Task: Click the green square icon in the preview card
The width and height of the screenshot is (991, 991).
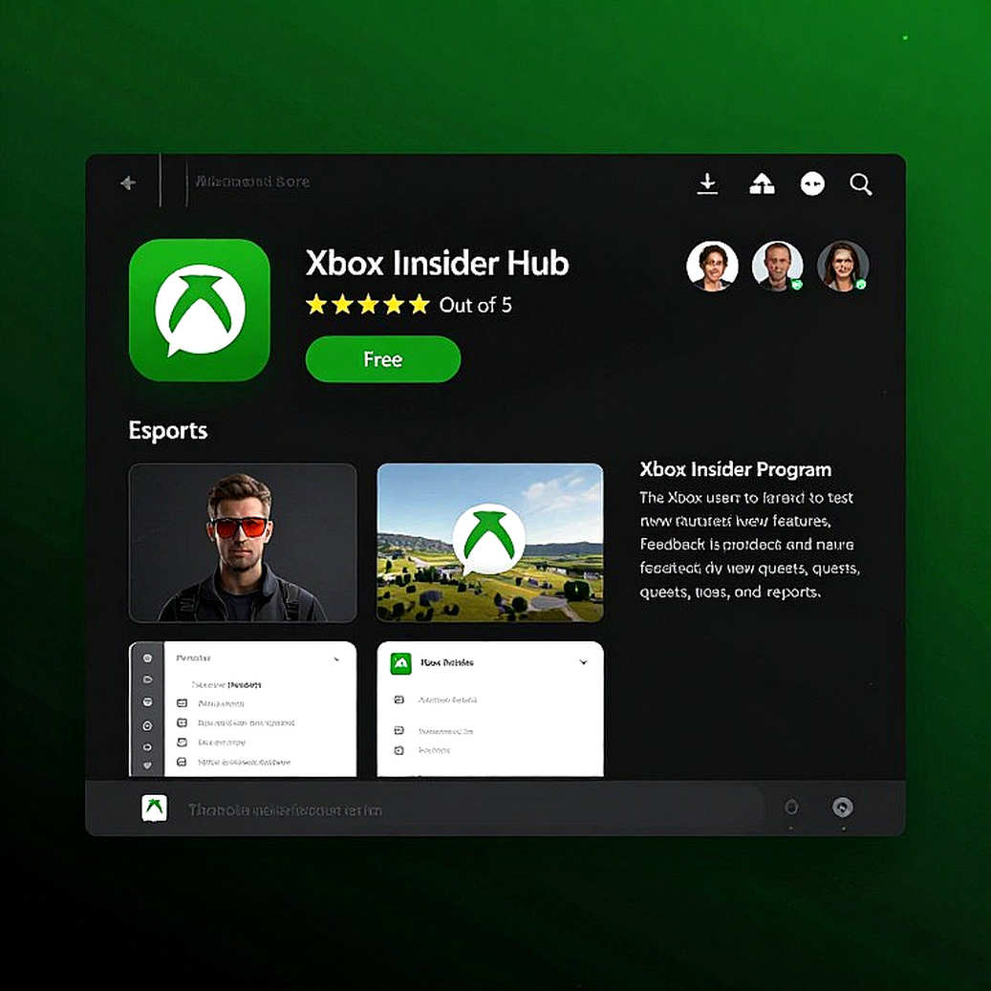Action: click(x=400, y=663)
